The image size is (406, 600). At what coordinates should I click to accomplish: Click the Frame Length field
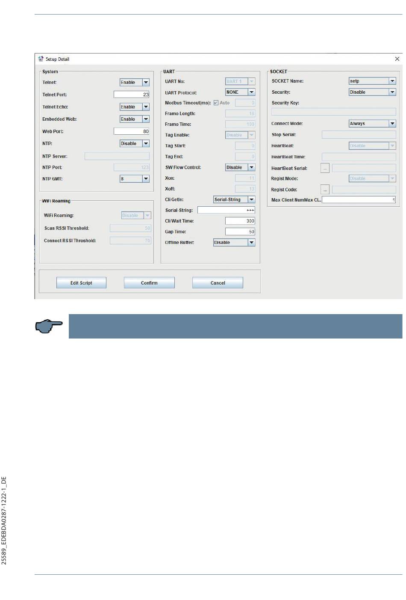point(240,113)
